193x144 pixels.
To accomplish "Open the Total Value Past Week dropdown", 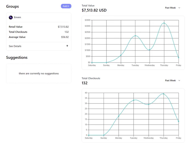I will click(x=173, y=8).
